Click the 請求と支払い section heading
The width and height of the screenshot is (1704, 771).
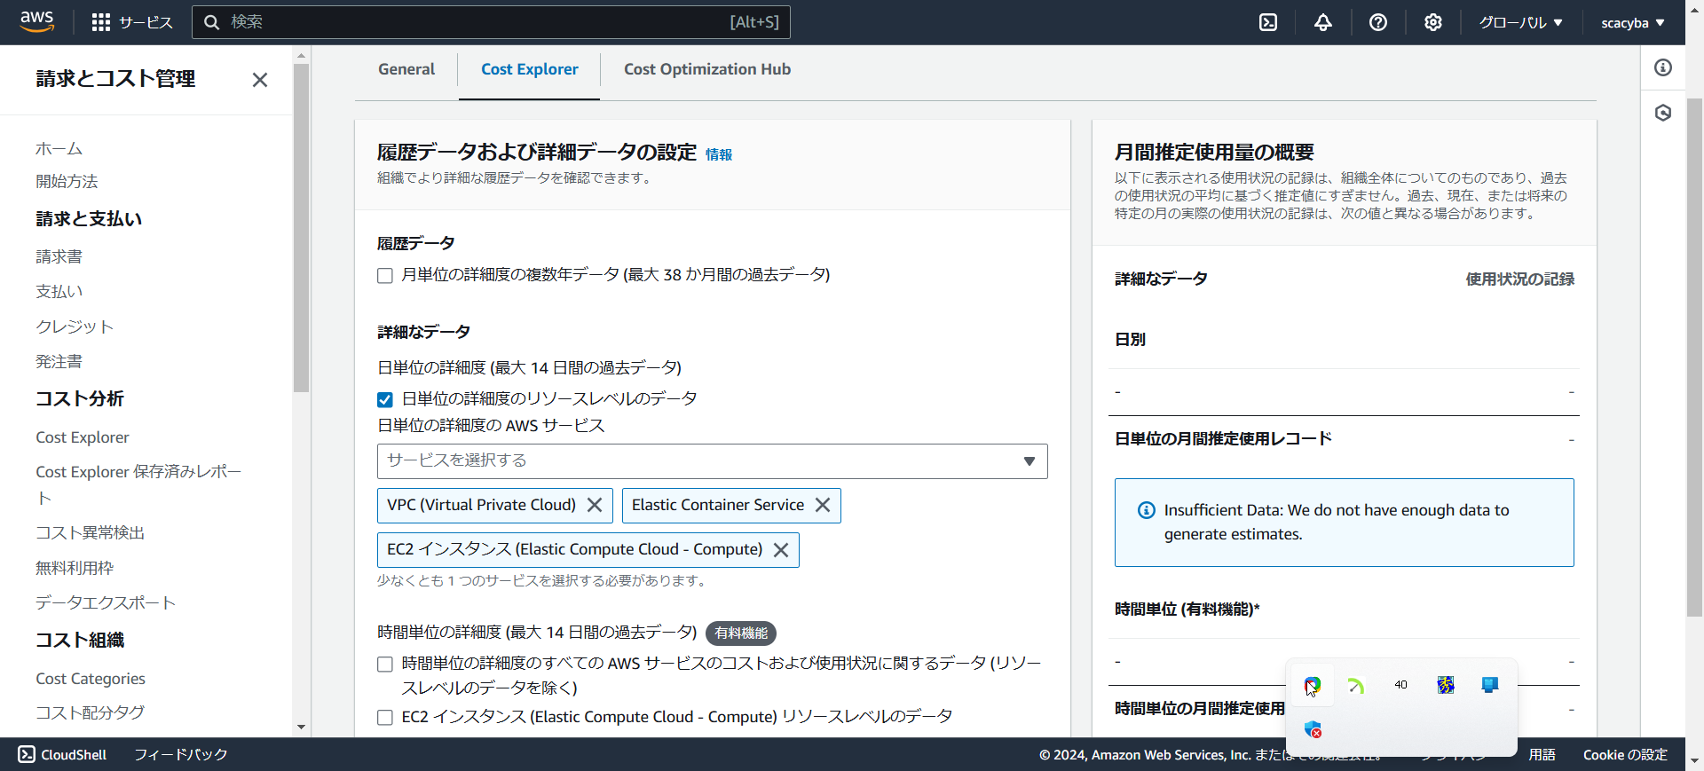[89, 219]
